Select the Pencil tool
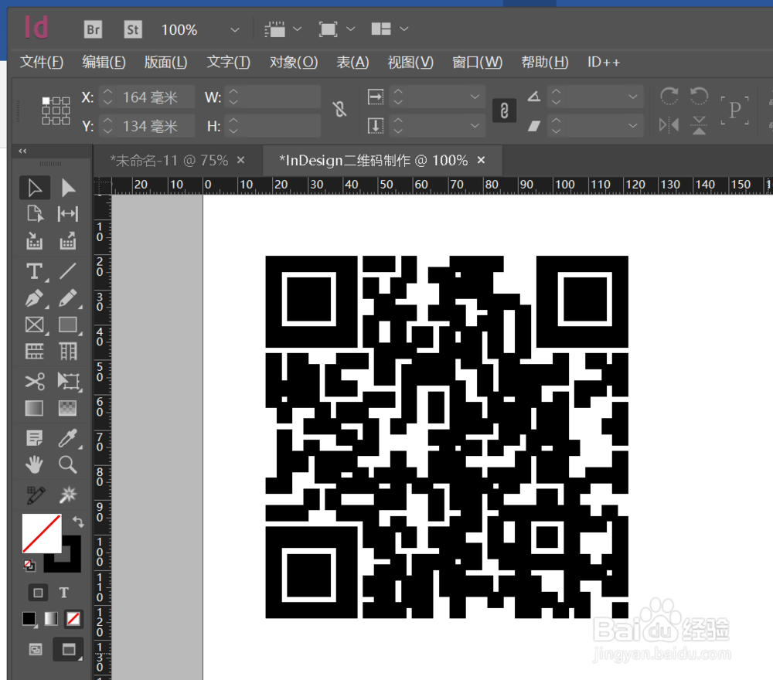This screenshot has width=773, height=680. (x=68, y=298)
